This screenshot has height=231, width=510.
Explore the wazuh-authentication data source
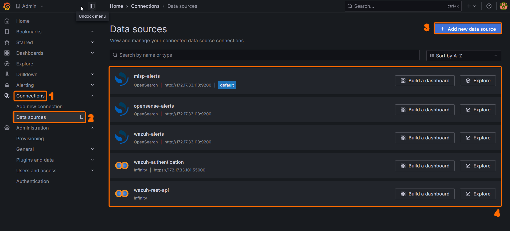coord(478,166)
